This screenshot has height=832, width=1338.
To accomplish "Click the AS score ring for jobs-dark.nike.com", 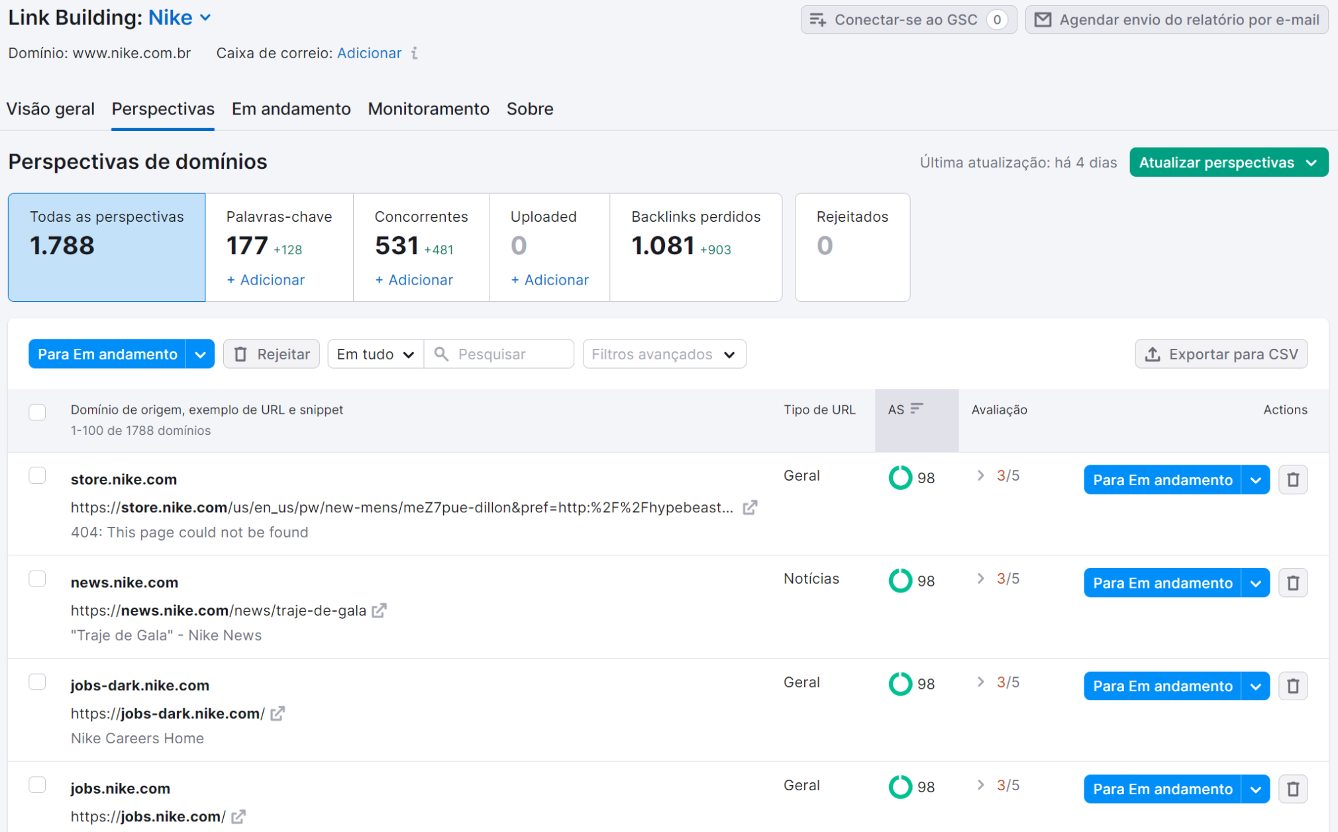I will 900,684.
